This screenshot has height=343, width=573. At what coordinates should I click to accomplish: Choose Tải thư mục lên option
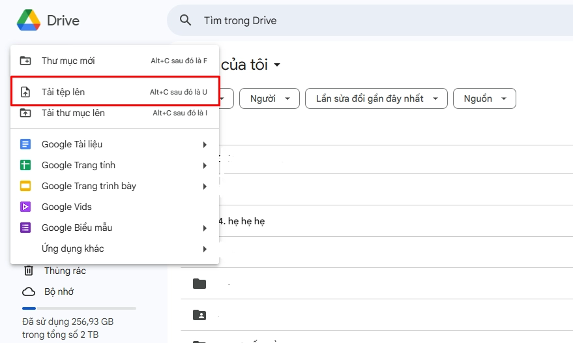[x=115, y=113]
